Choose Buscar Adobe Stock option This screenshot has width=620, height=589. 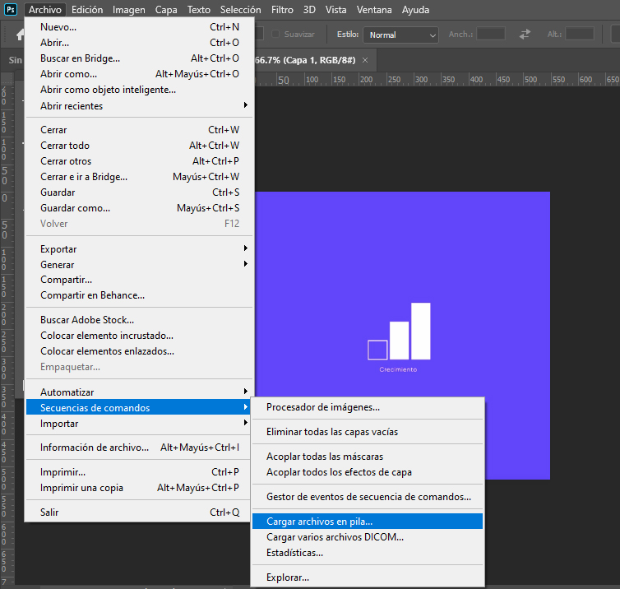coord(87,320)
